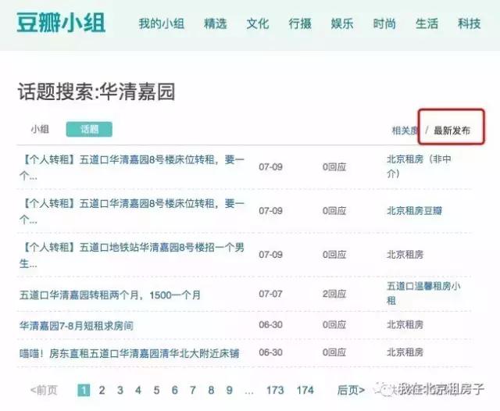Go to results page 4
The height and width of the screenshot is (411, 500).
tap(138, 390)
